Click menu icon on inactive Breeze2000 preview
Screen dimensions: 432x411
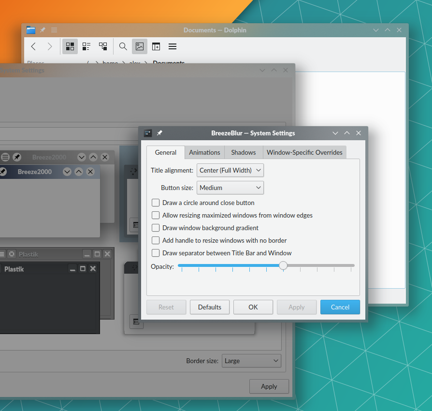(5, 157)
